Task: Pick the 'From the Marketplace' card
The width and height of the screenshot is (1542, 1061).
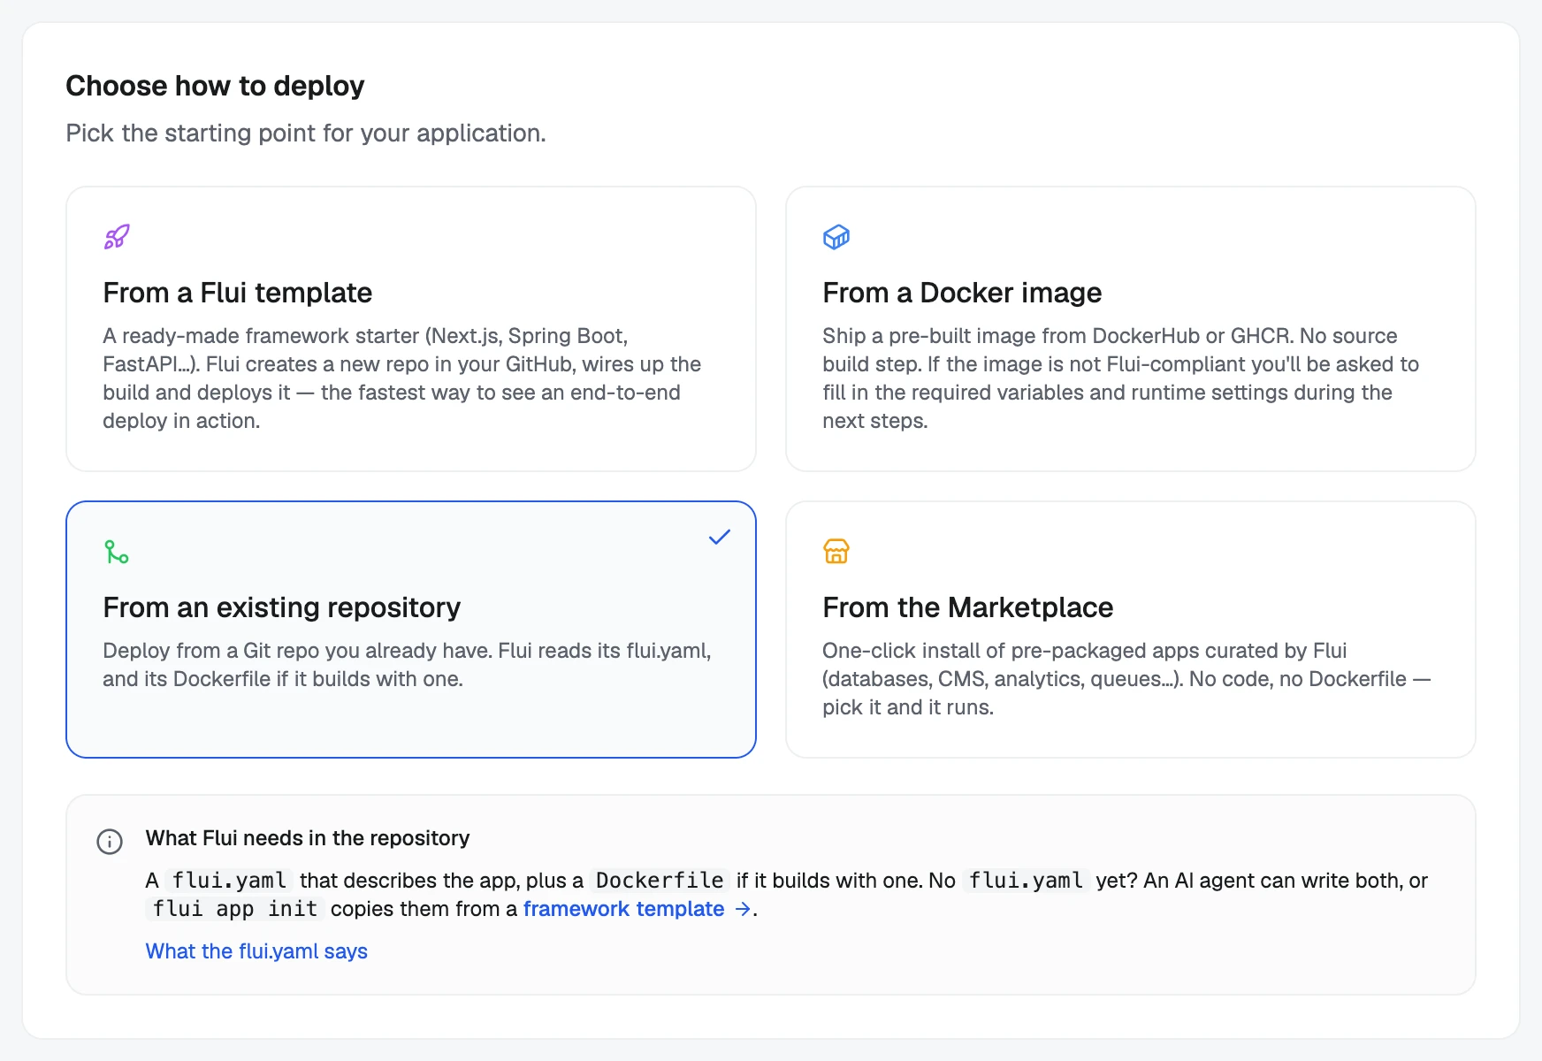Action: pos(1131,630)
